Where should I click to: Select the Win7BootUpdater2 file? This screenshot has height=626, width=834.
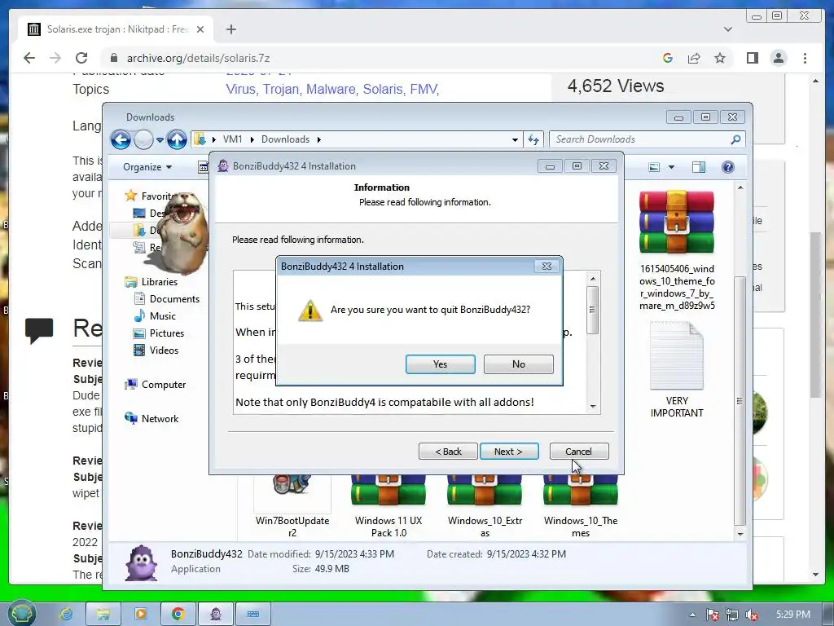(292, 505)
